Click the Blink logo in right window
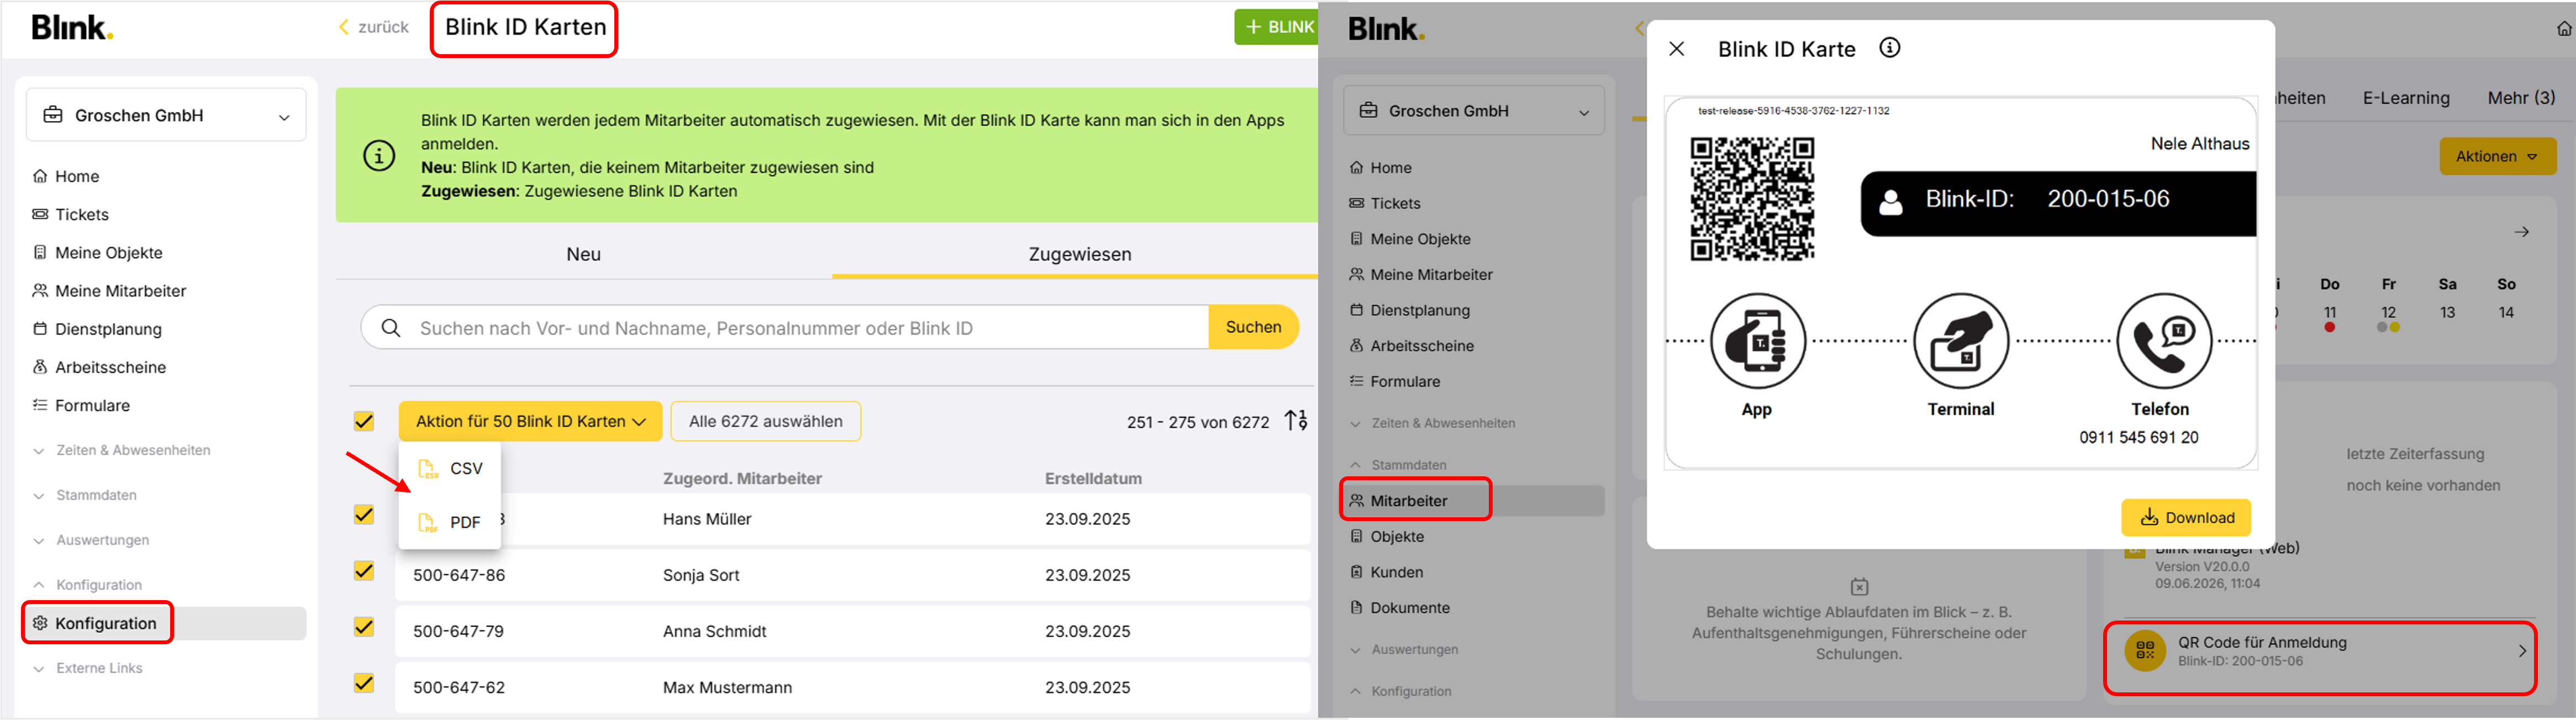Viewport: 2576px width, 720px height. [x=1386, y=28]
